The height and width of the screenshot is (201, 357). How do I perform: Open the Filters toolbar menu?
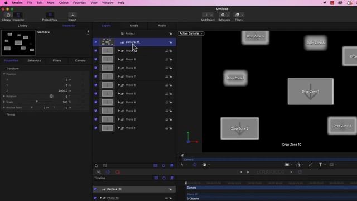238,15
